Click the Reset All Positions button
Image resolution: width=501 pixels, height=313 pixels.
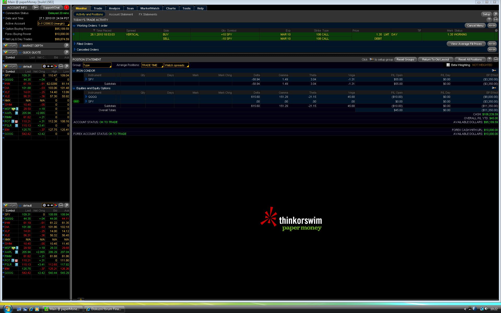pos(470,59)
